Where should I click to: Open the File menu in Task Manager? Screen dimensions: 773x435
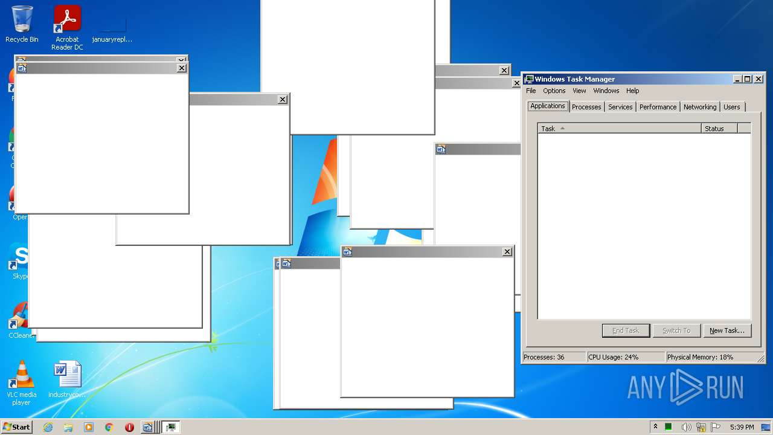531,91
